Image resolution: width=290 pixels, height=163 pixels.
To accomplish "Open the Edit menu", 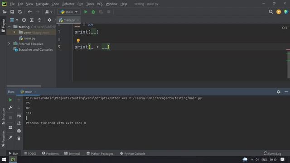I will point(20,4).
